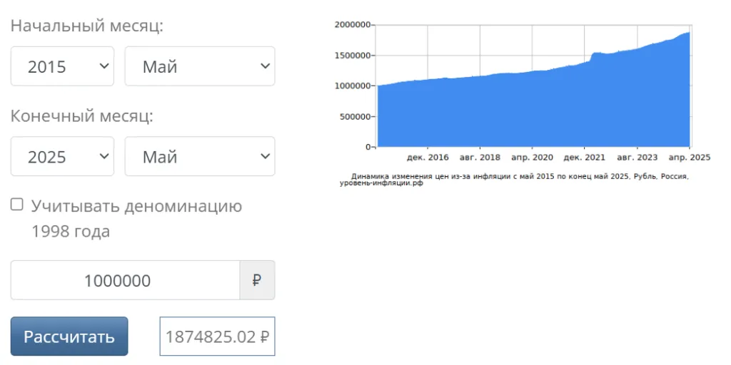Enable the 1998 denomination checkbox
Screen dimensions: 731x365
[17, 205]
